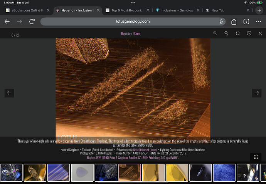
Task: Zoom out of the gallery image
Action: (215, 33)
